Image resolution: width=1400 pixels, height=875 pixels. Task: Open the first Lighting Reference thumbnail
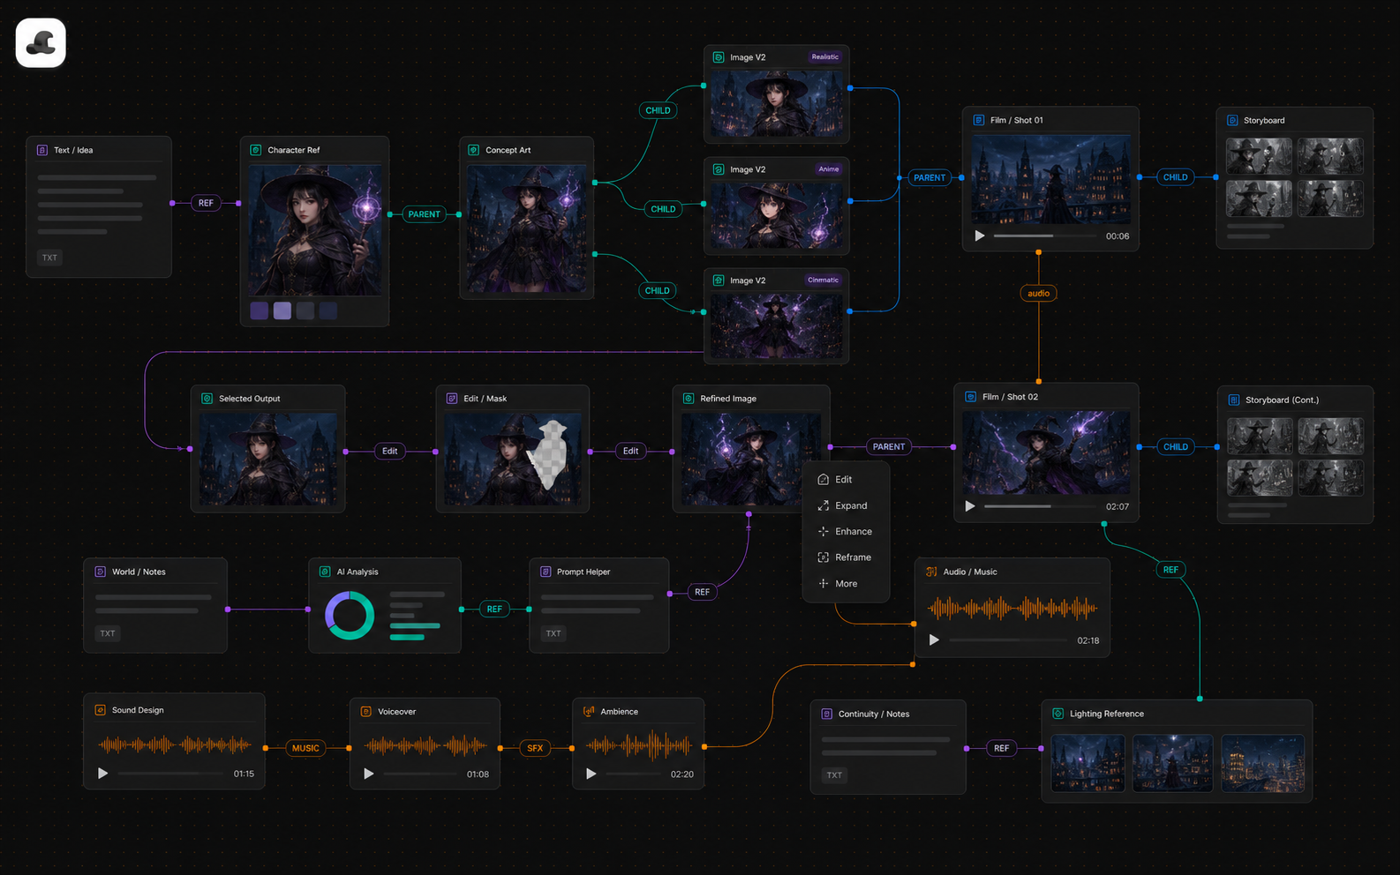(x=1088, y=763)
